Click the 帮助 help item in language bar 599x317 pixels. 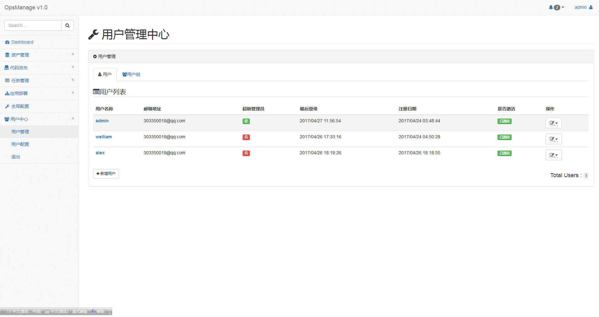click(x=98, y=312)
